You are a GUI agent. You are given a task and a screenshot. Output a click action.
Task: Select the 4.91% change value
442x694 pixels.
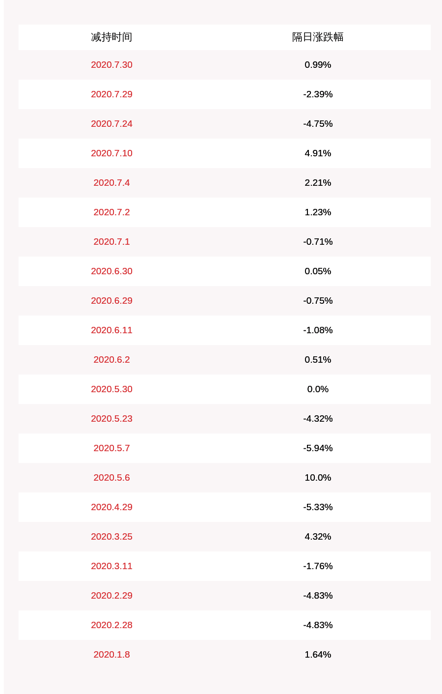point(318,153)
